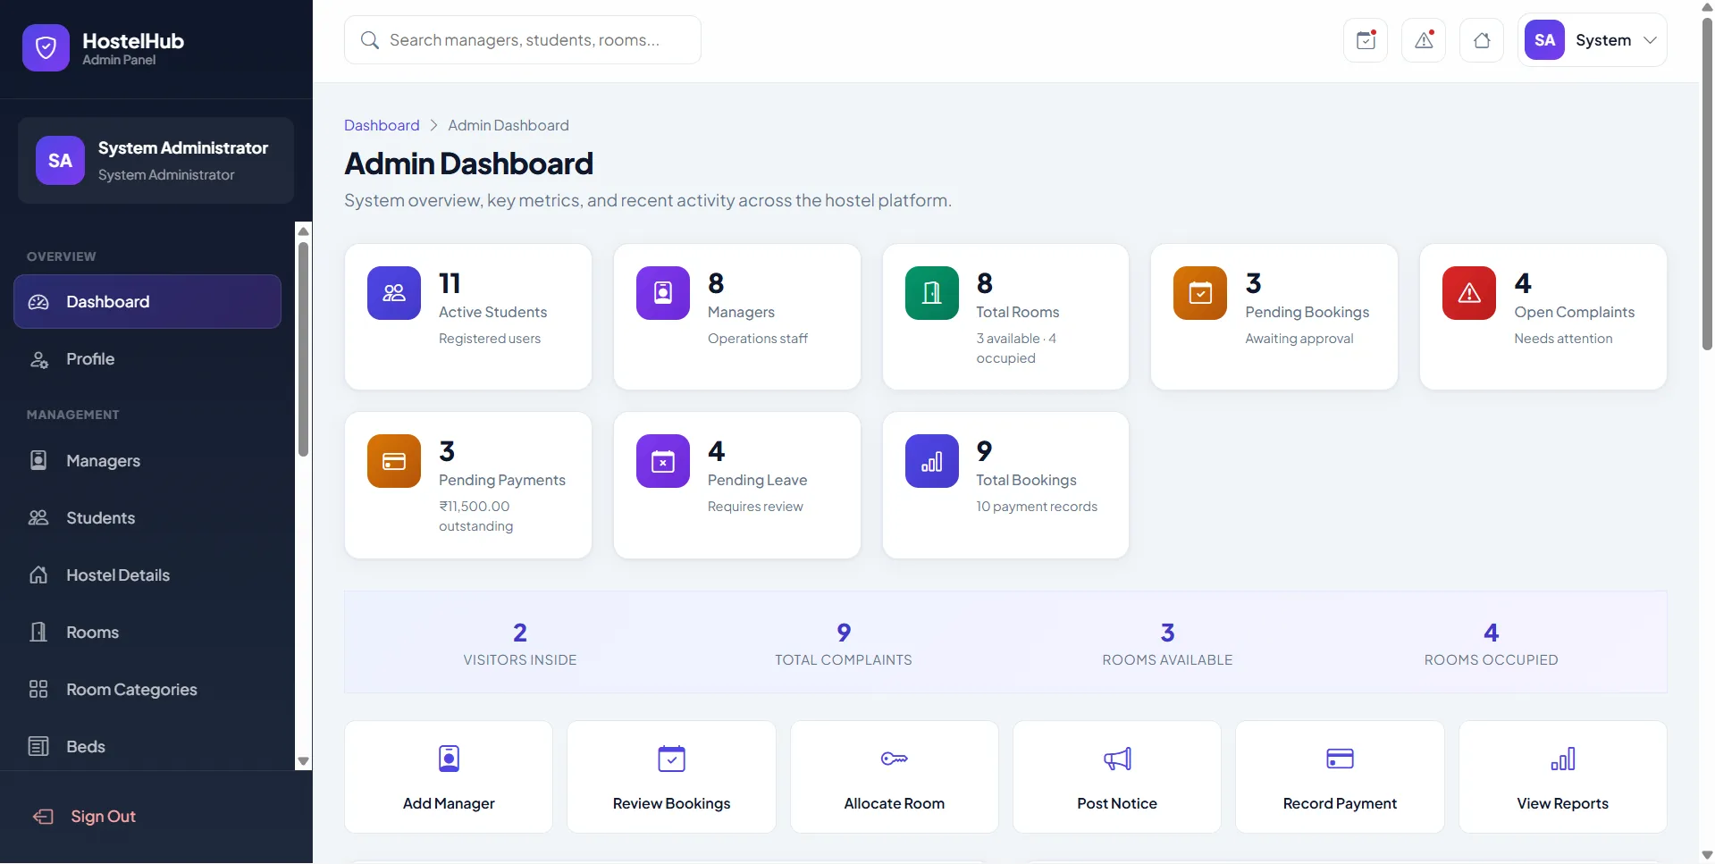
Task: Open Rooms in the sidebar
Action: [147, 633]
